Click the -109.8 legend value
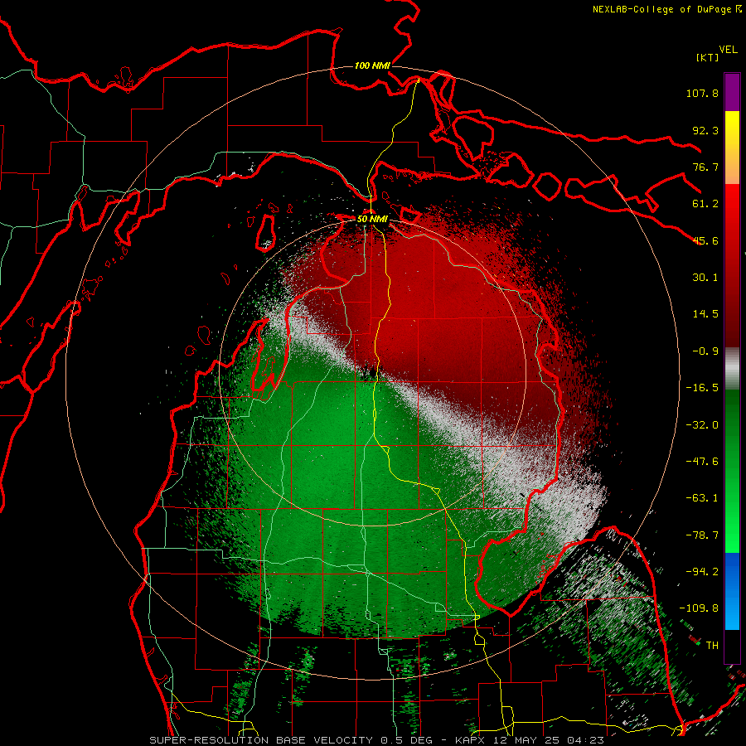This screenshot has width=746, height=746. pos(699,608)
